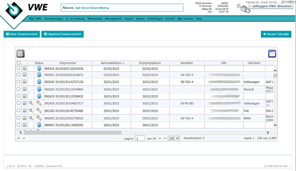
Task: Check the box for dossier 994591
Action: (x=18, y=75)
